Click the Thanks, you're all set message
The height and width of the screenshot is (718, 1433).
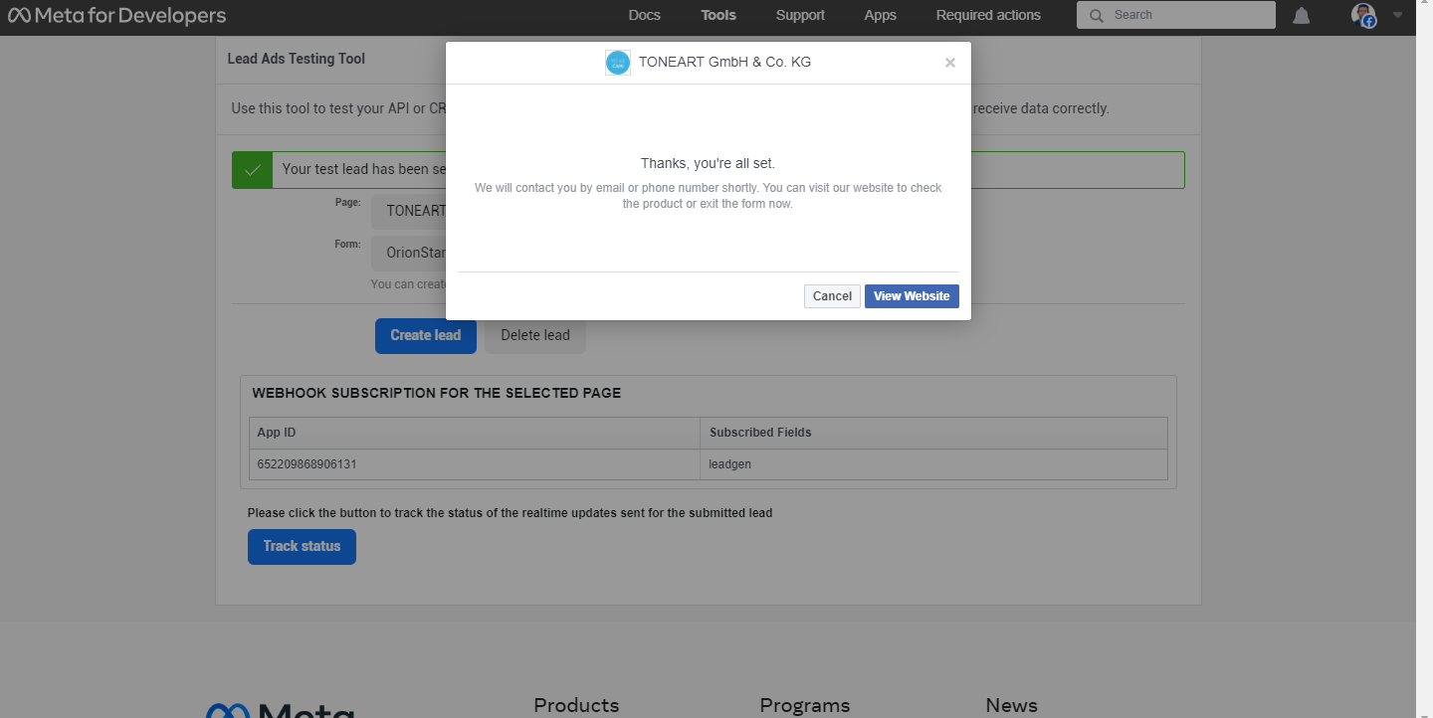click(x=708, y=163)
